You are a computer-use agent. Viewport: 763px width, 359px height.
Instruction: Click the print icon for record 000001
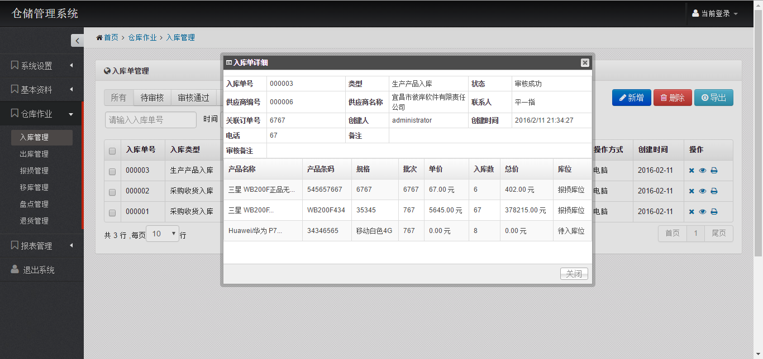714,211
